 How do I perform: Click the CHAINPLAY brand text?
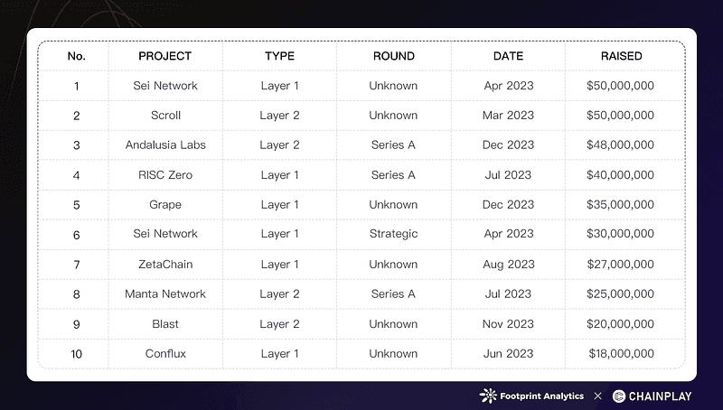[660, 396]
